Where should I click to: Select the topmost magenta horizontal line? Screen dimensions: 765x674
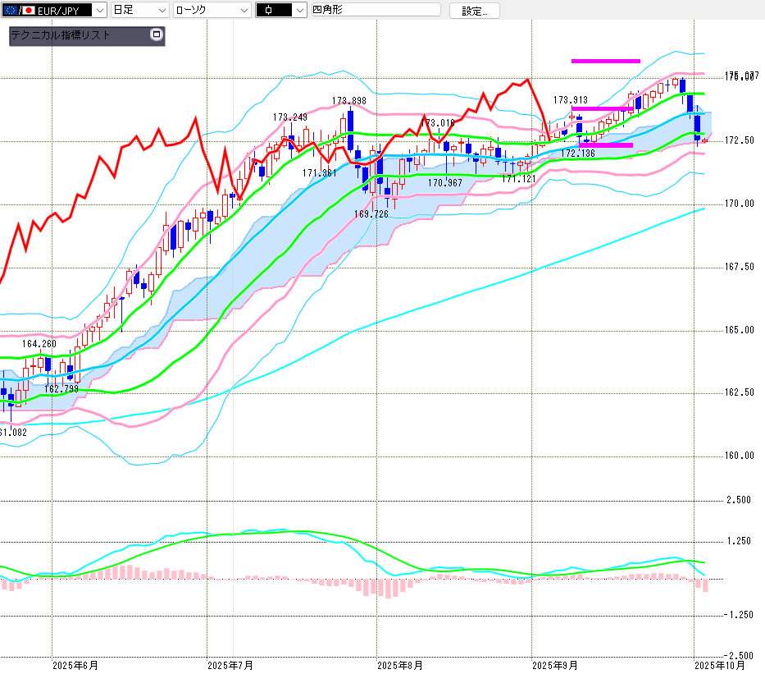[x=605, y=61]
